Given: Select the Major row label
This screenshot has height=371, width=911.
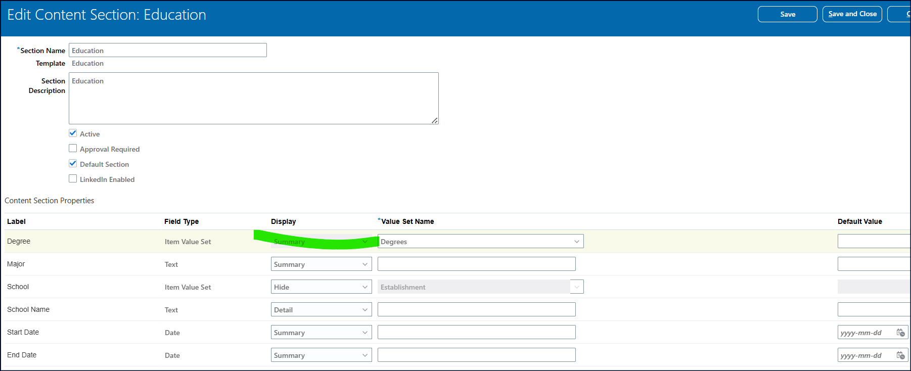Looking at the screenshot, I should pos(16,264).
